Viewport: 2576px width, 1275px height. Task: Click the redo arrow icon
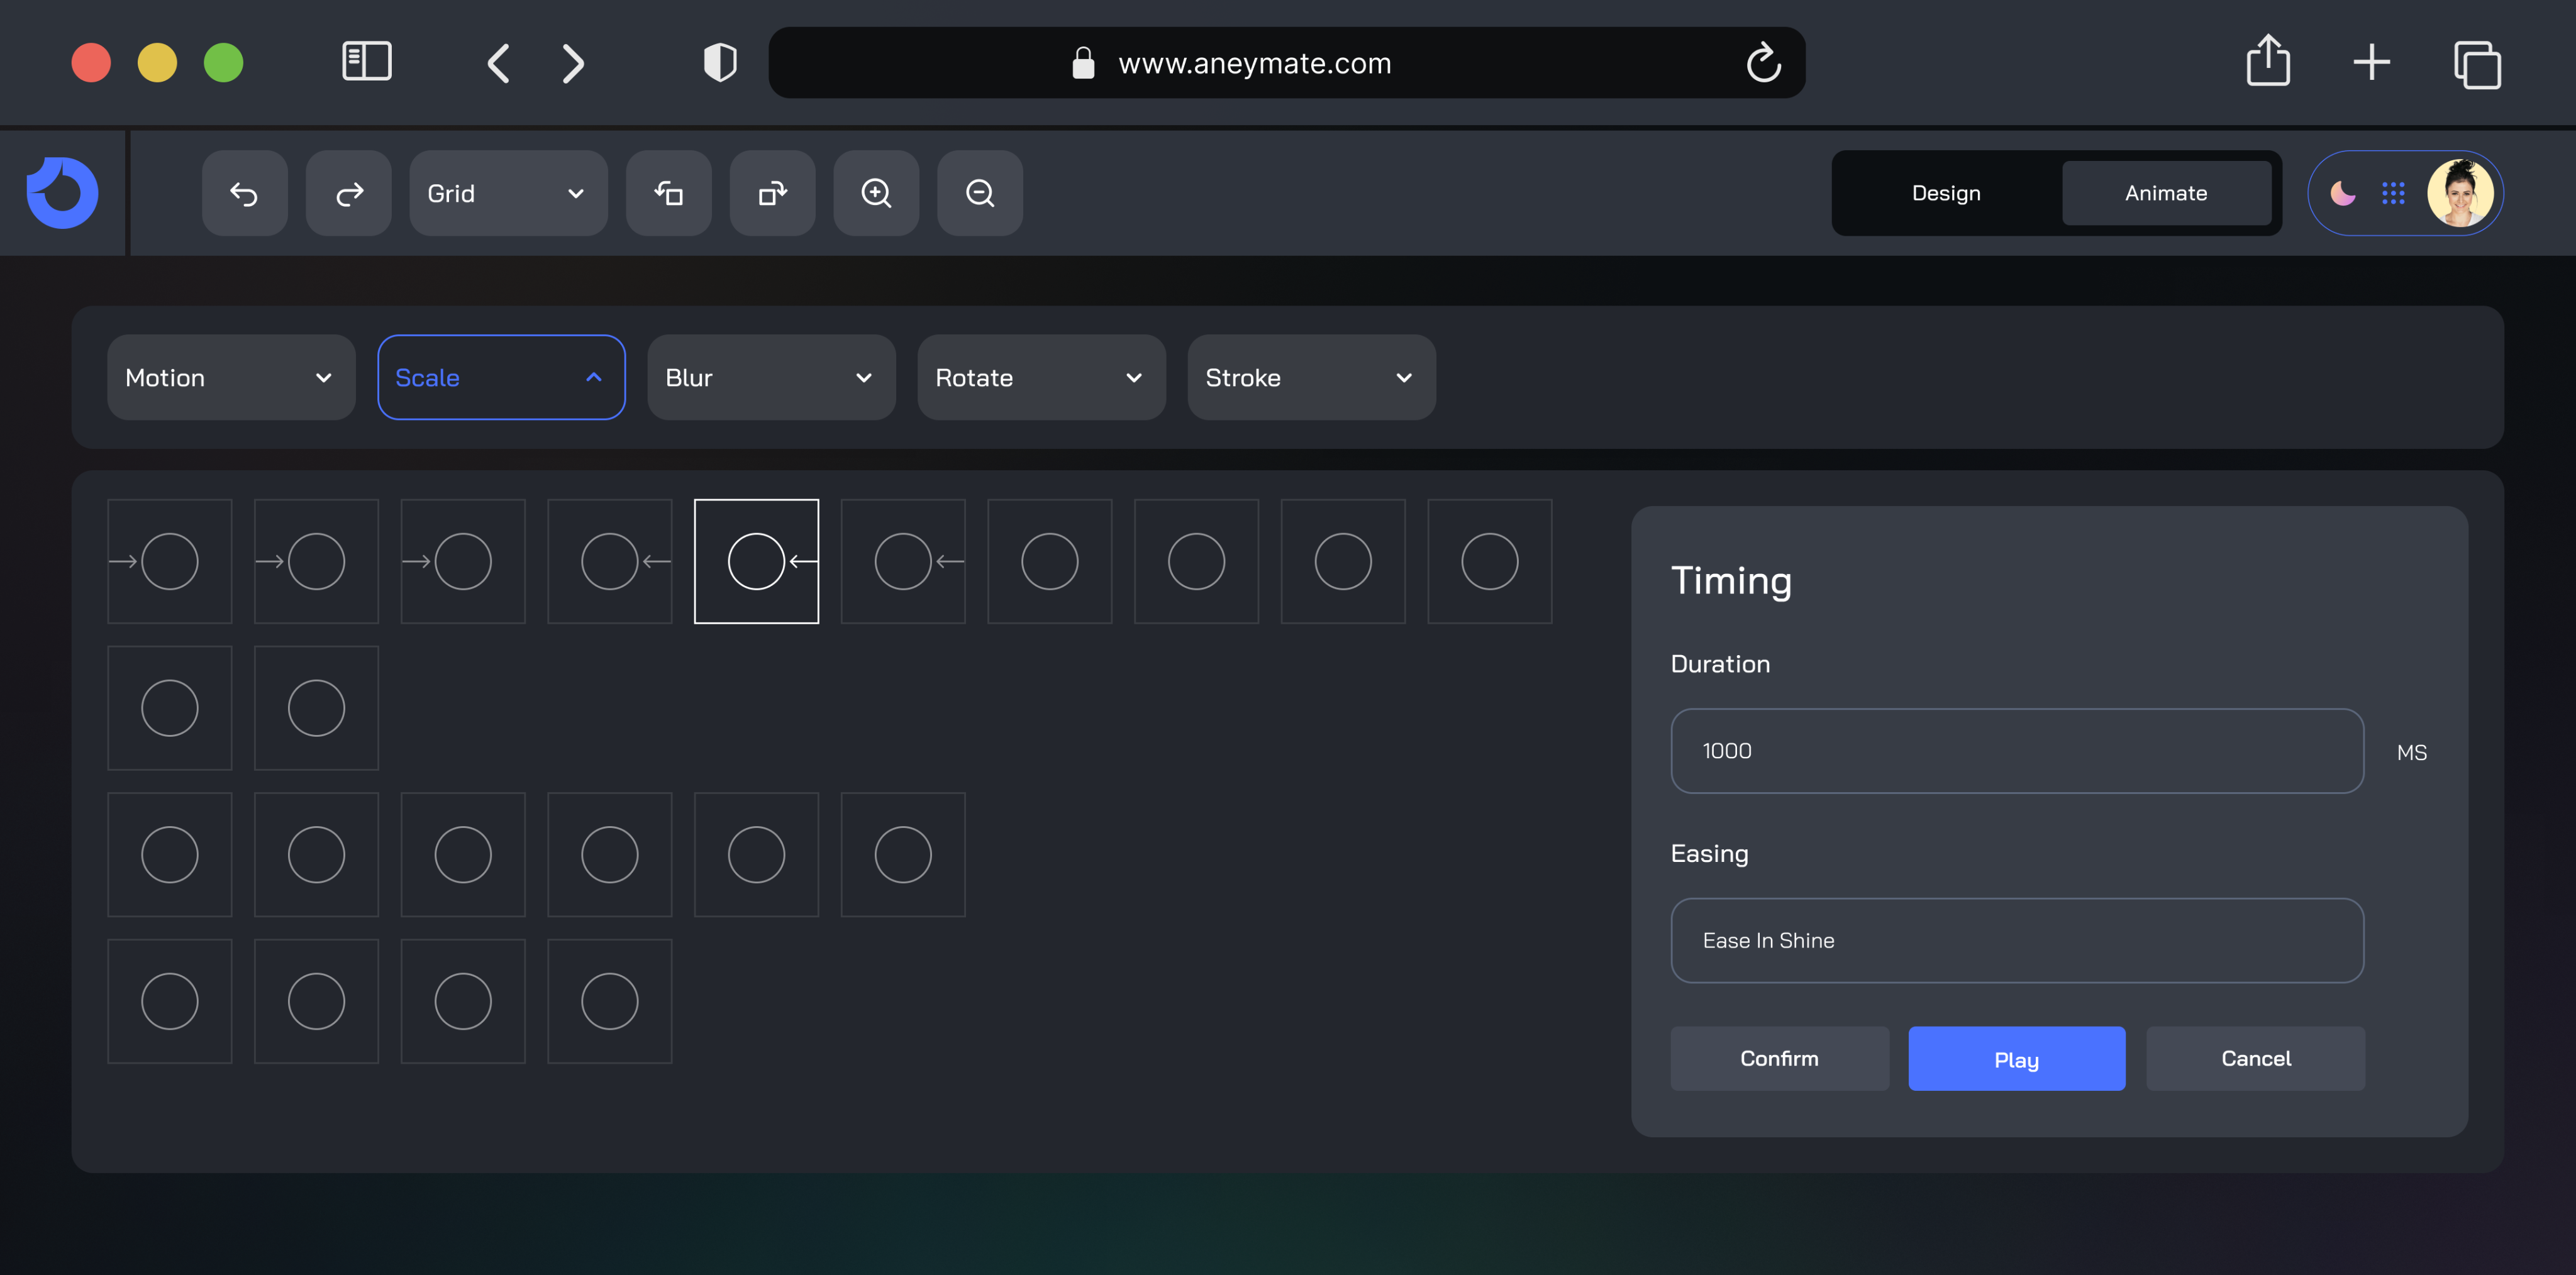pyautogui.click(x=348, y=193)
